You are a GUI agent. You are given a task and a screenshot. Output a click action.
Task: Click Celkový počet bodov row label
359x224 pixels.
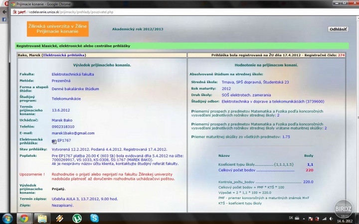coord(237,170)
